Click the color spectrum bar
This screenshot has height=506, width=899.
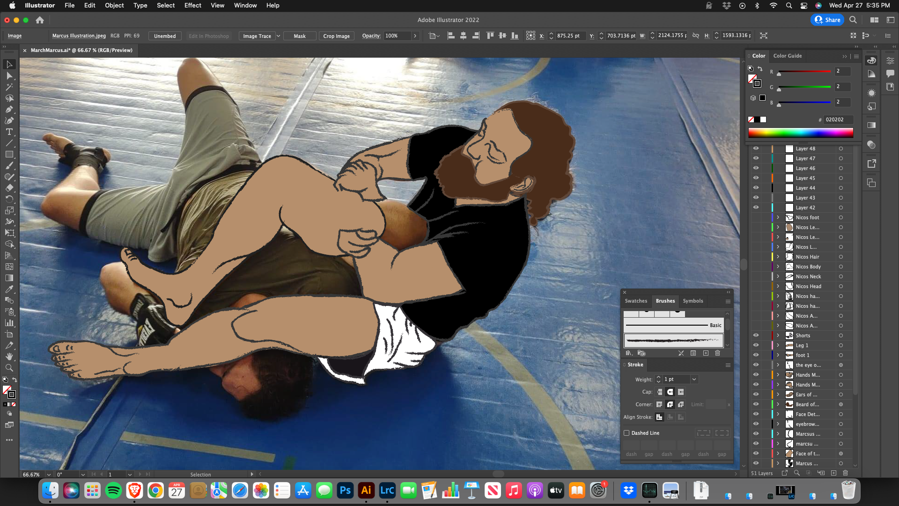pyautogui.click(x=800, y=133)
